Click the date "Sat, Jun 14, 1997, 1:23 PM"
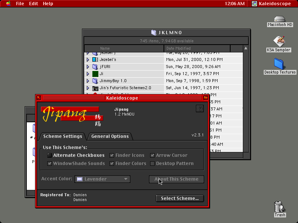This screenshot has height=223, width=298. pos(192,88)
